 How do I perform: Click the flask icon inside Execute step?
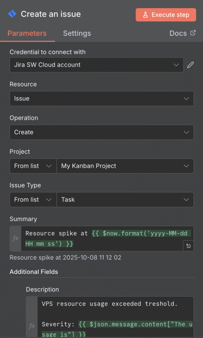pos(146,15)
